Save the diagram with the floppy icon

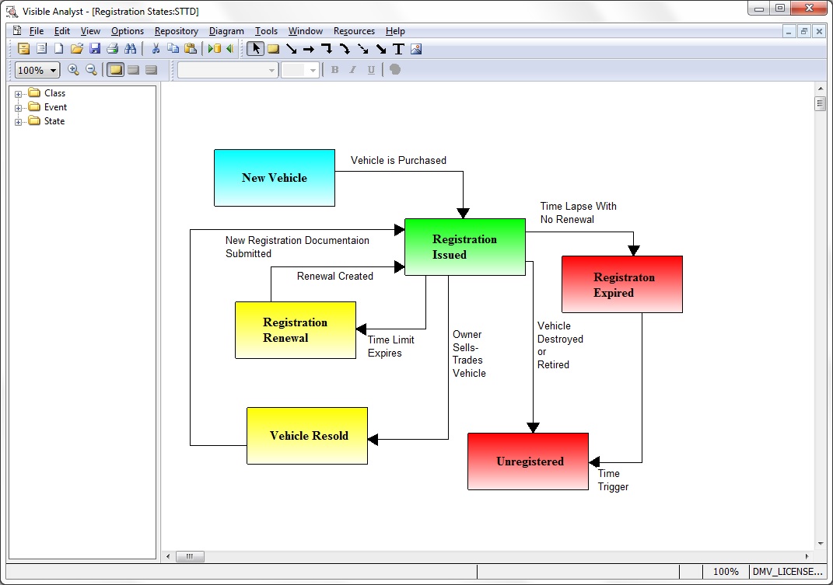click(95, 49)
